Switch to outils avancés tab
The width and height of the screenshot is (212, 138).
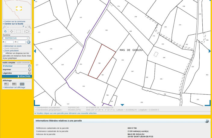tap(23, 63)
